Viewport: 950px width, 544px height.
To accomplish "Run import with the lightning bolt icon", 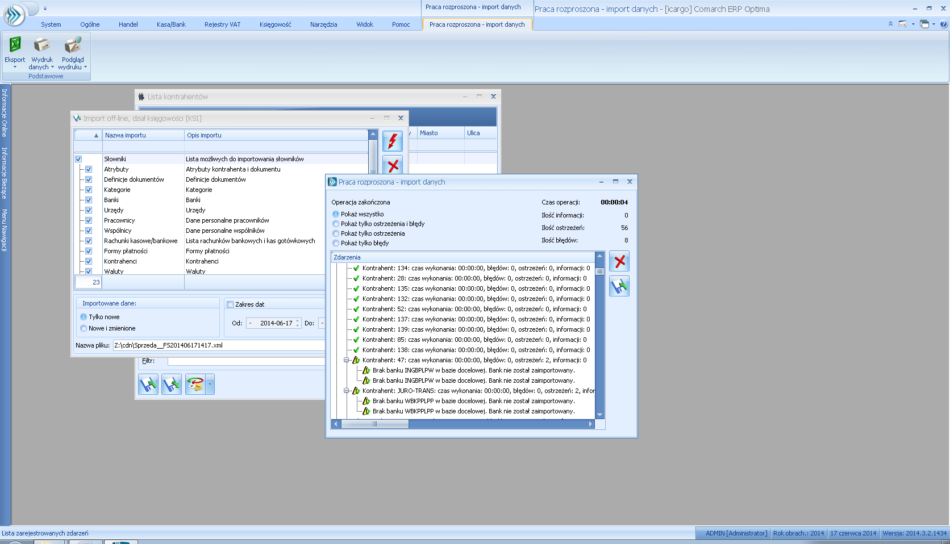I will pos(393,141).
